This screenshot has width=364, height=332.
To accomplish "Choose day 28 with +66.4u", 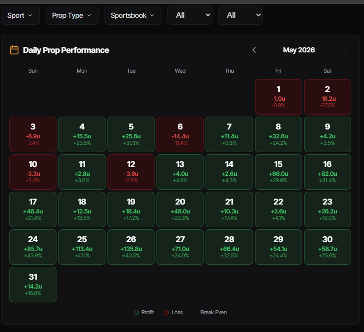I will [x=229, y=247].
